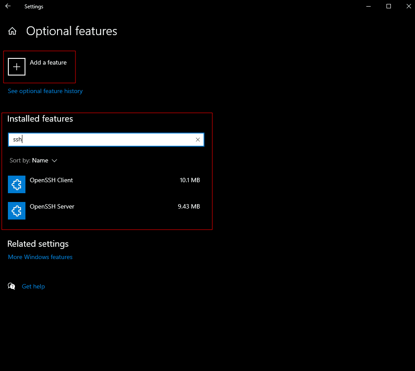The height and width of the screenshot is (371, 415).
Task: Select the OpenSSH Server entry name
Action: pos(52,206)
